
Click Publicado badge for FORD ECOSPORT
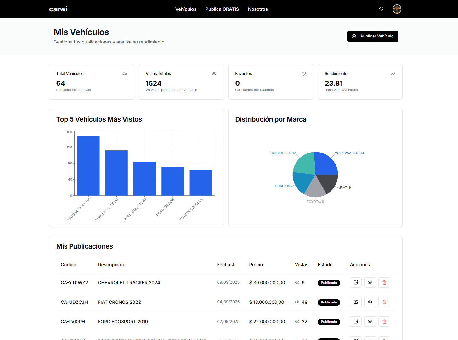tap(329, 322)
